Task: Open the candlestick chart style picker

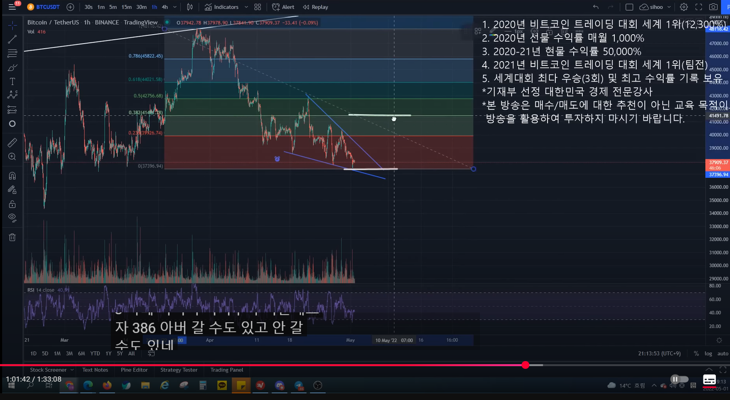Action: pos(190,7)
